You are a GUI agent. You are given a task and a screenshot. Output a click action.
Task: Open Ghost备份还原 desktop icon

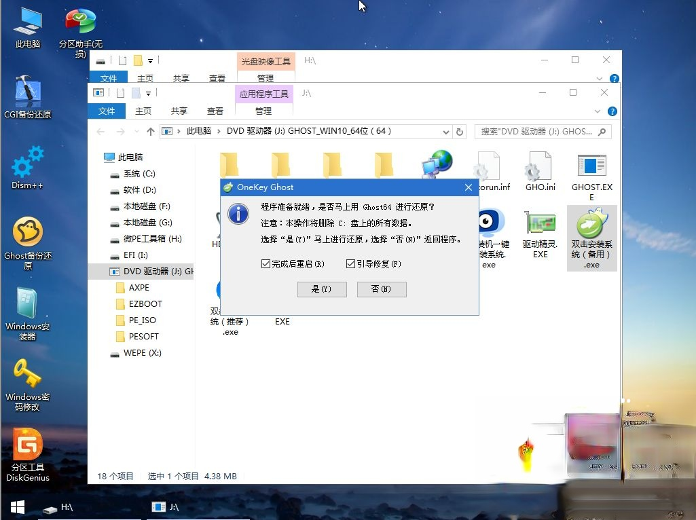[28, 243]
